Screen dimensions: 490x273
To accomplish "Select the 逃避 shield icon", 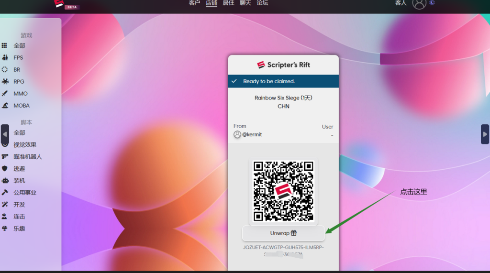I will click(5, 168).
